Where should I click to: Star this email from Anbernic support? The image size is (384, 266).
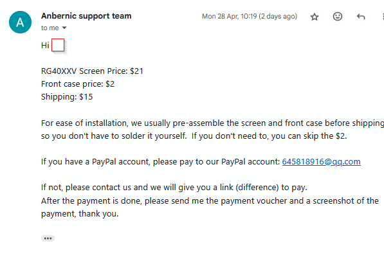coord(315,17)
